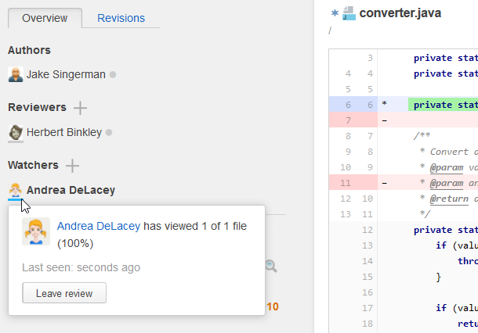Open Andrea DeLacey link in popup
This screenshot has width=478, height=333.
point(99,226)
